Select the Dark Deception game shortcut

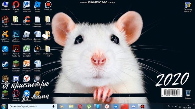pyautogui.click(x=5, y=21)
